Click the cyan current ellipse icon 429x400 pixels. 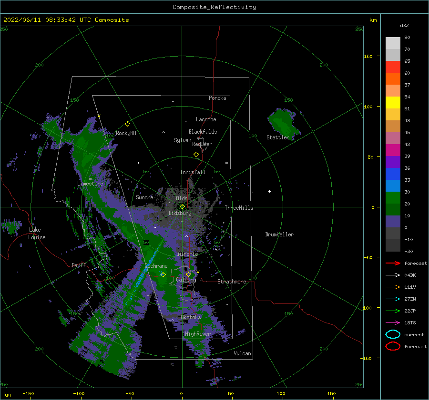393,334
